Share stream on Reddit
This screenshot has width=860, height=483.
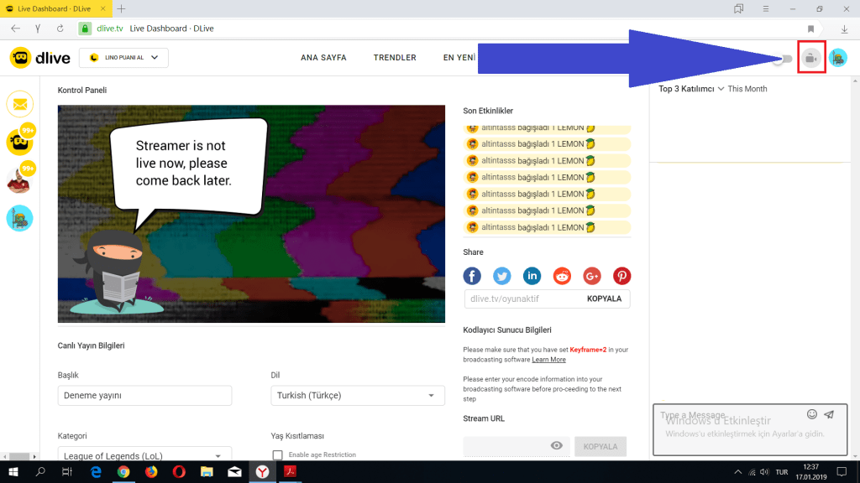562,276
